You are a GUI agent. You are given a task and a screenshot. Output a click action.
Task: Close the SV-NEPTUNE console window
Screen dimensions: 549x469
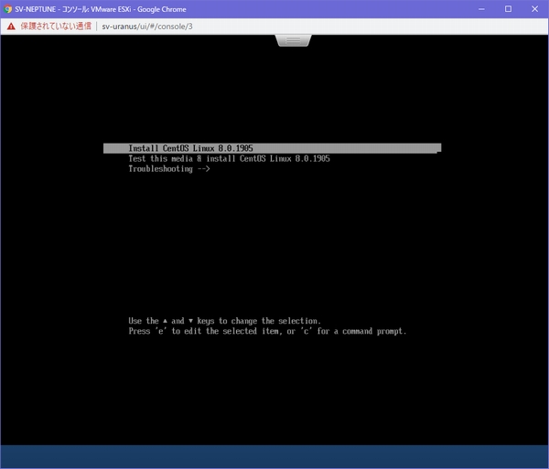pos(534,9)
